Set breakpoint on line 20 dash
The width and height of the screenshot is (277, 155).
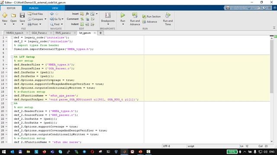(6, 111)
